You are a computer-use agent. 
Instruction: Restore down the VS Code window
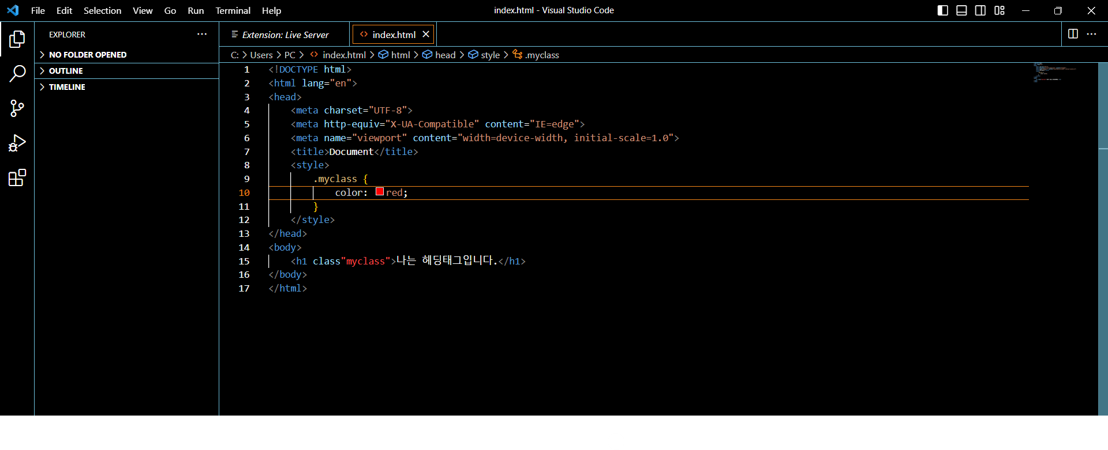1058,10
